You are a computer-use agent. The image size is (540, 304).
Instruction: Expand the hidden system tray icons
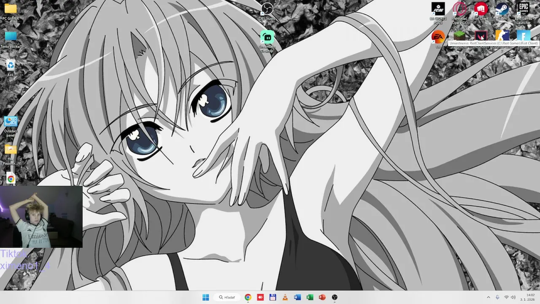click(x=489, y=297)
